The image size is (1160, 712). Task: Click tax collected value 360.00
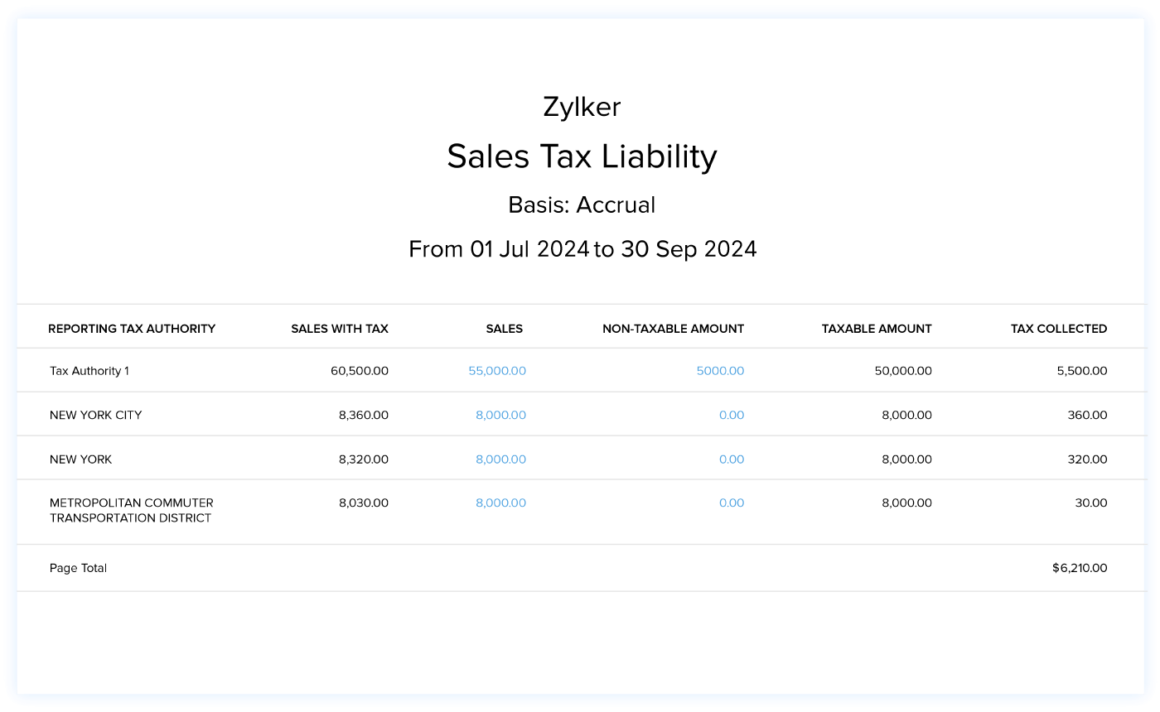tap(1088, 415)
